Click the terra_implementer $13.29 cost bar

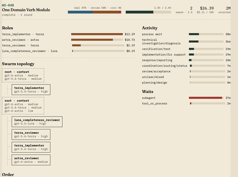(97, 34)
